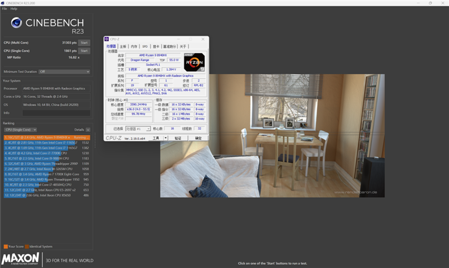This screenshot has width=449, height=268.
Task: Select ranking row Intel Core i7-4850HQ
Action: [x=47, y=185]
